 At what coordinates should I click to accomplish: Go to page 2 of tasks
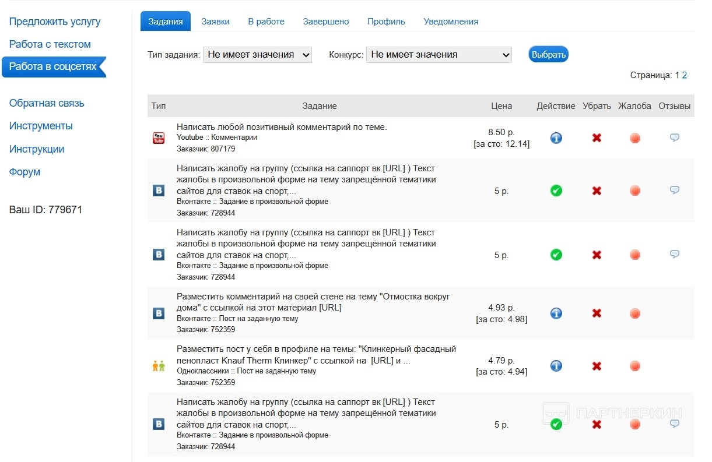click(x=685, y=75)
